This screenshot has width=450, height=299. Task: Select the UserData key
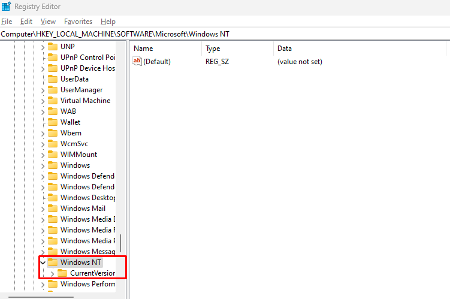(75, 79)
